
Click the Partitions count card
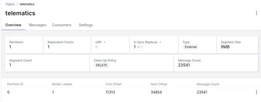pos(24,45)
